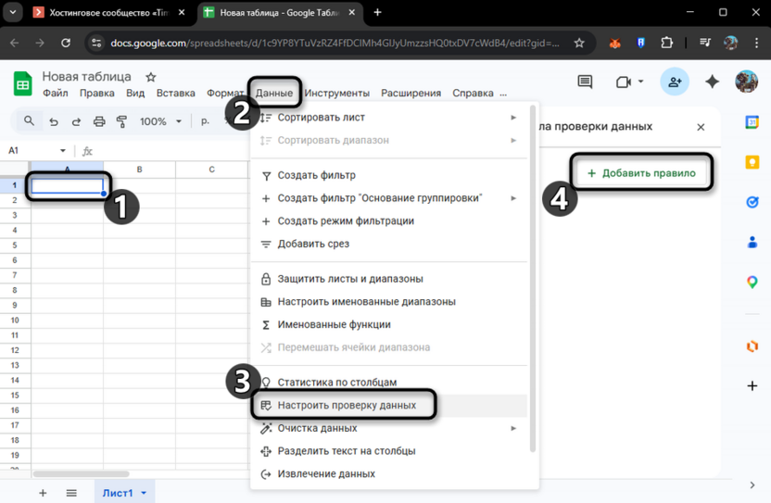This screenshot has height=503, width=771.
Task: Close the data validation rules panel
Action: (x=701, y=127)
